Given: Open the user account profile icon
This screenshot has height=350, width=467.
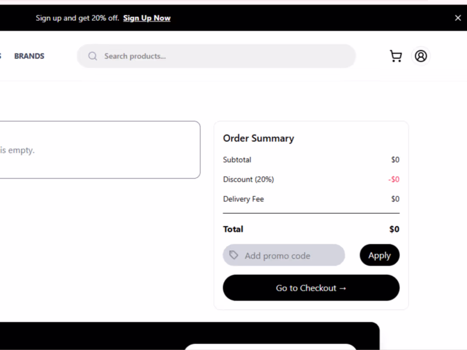Looking at the screenshot, I should [421, 56].
